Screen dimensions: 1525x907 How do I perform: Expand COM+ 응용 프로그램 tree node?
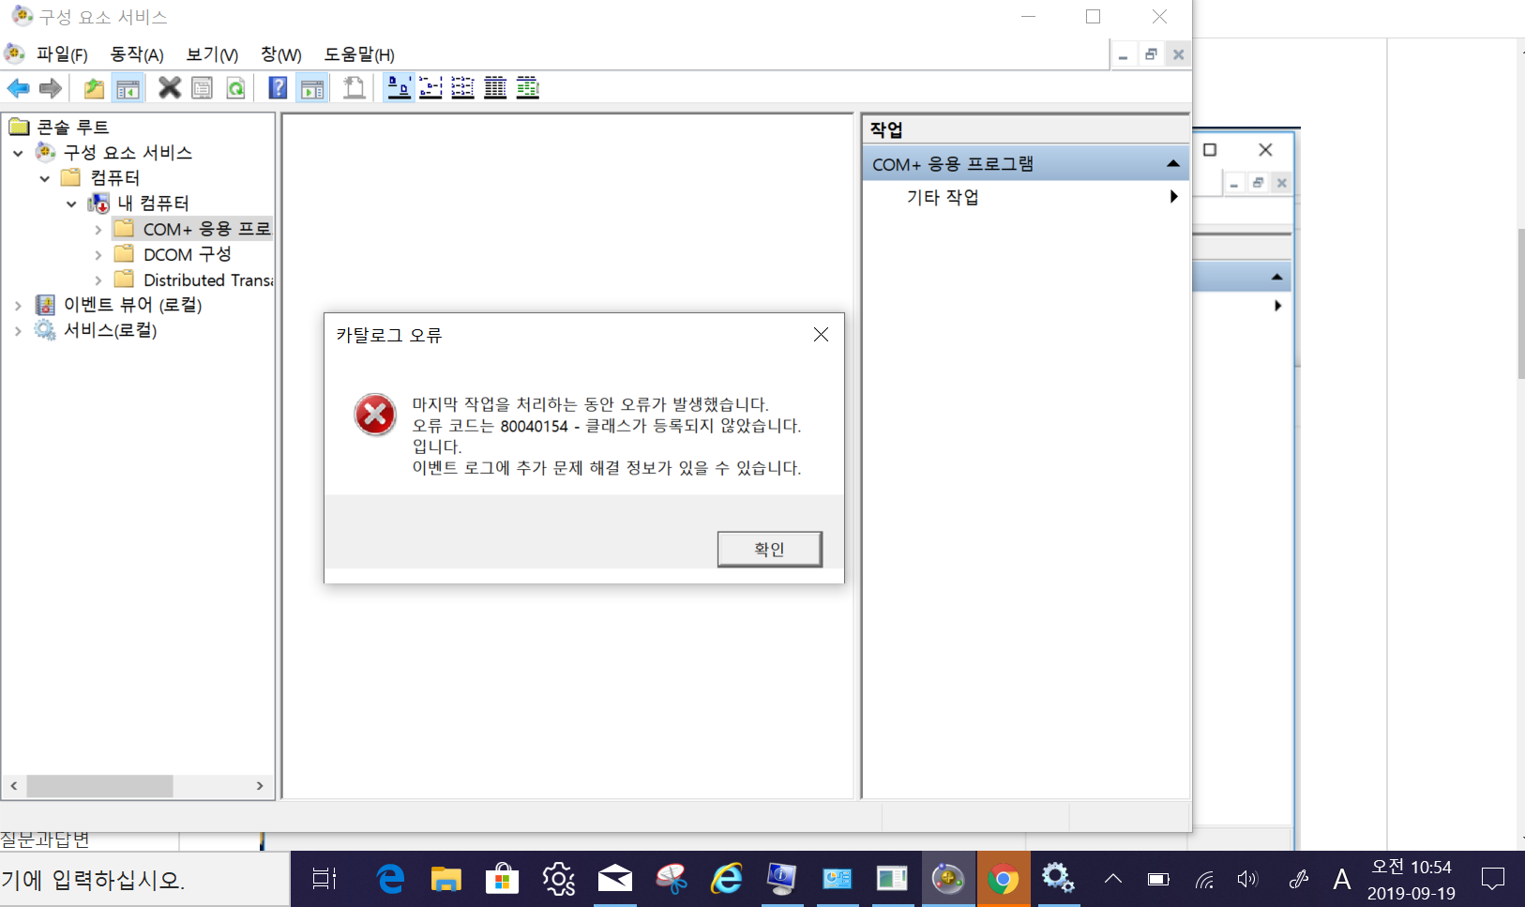98,230
